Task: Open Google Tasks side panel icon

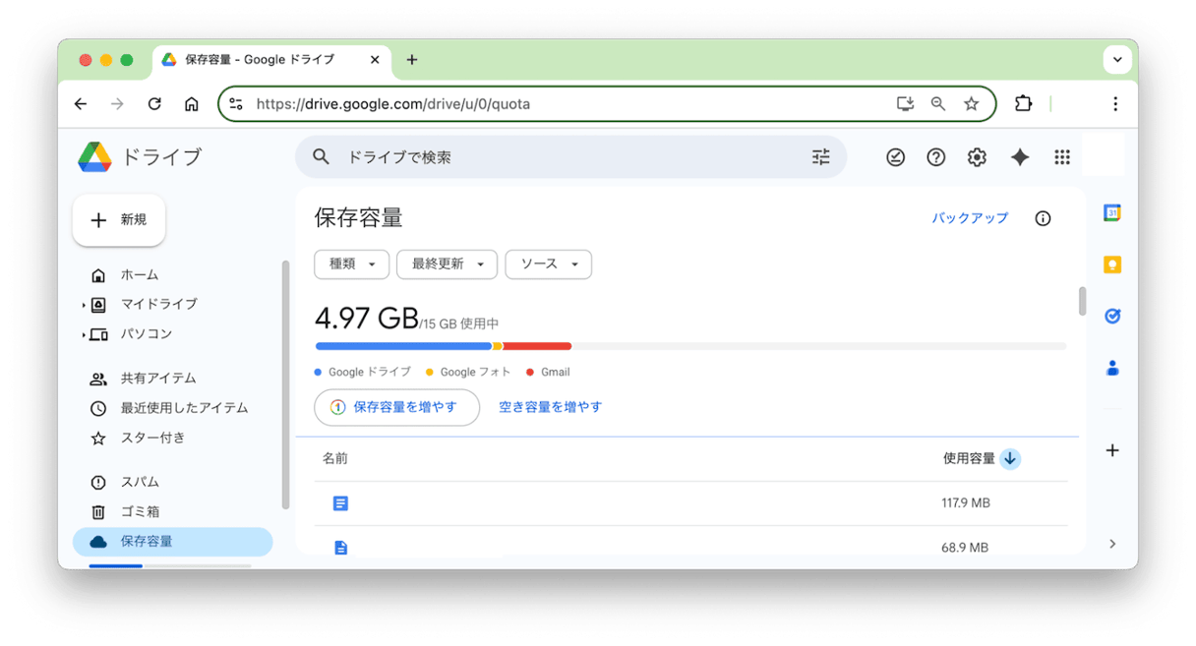Action: [1112, 317]
